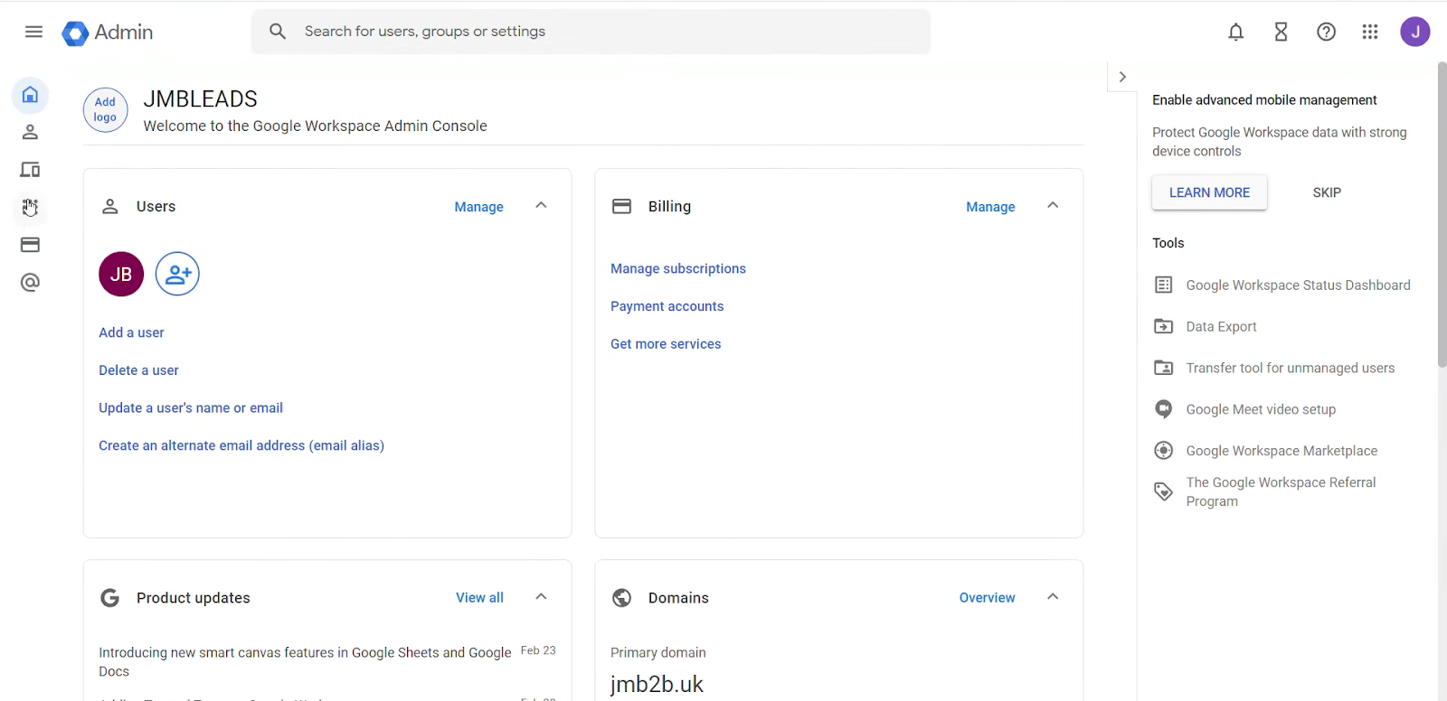This screenshot has height=701, width=1447.
Task: Click the Google Meet video setup icon
Action: (1164, 409)
